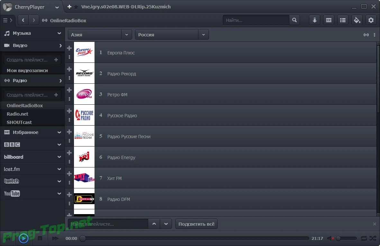Screen dimensions: 380x246
Task: Expand the Музыка section
Action: pos(32,33)
